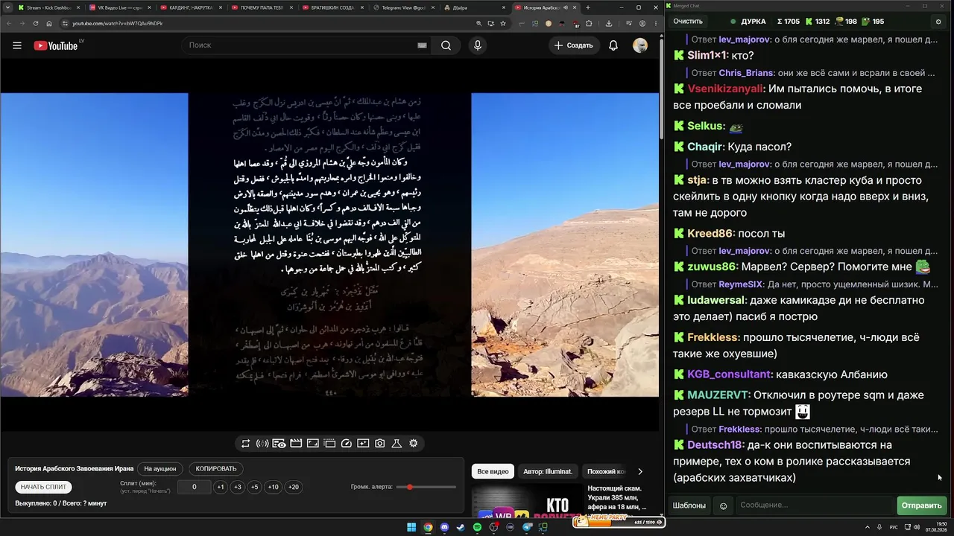954x536 pixels.
Task: Add 10 minutes with the +10 button
Action: [274, 487]
